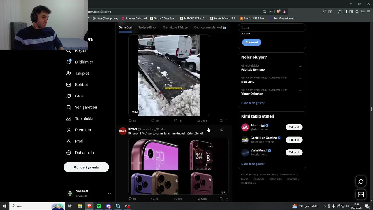The width and height of the screenshot is (373, 210).
Task: Repost the KIYAS iPhone post
Action: pyautogui.click(x=154, y=199)
